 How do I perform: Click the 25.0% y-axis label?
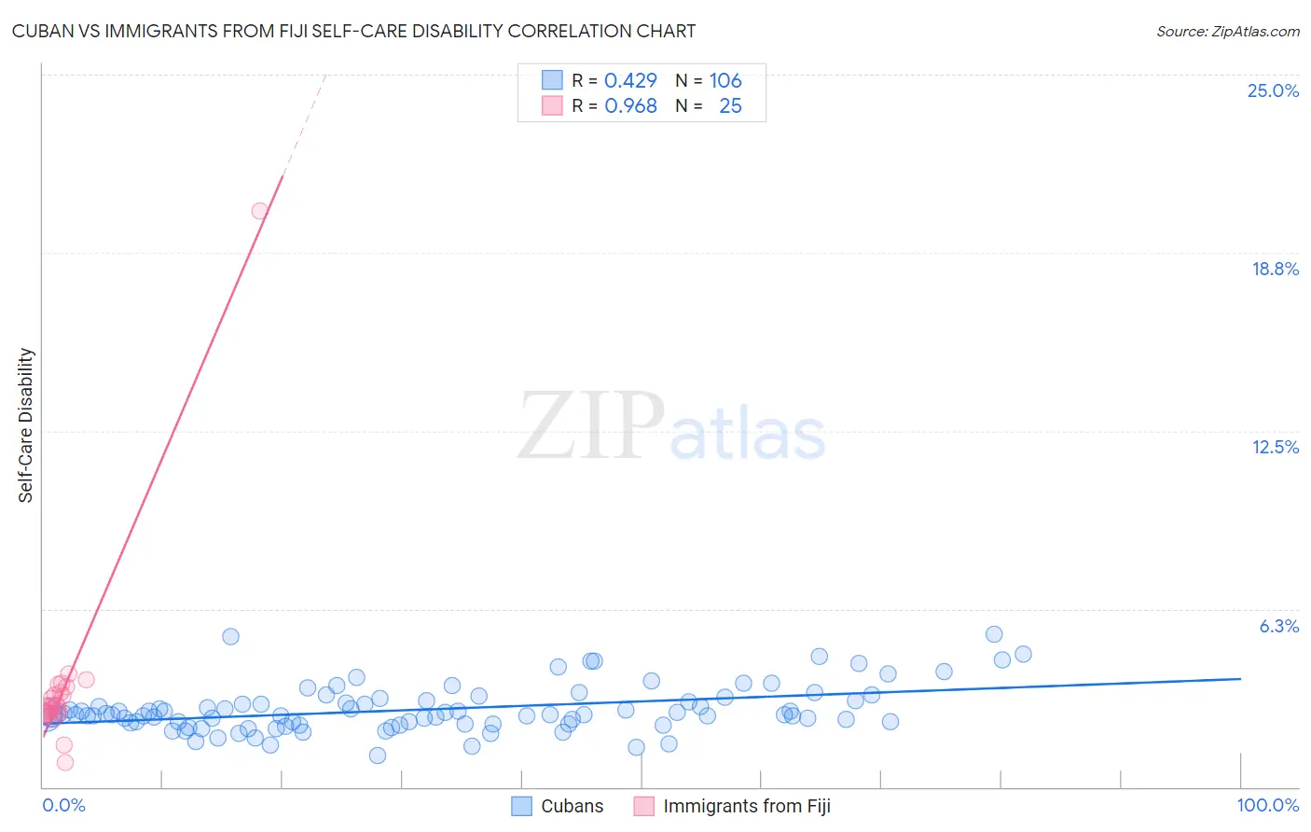click(x=1273, y=90)
